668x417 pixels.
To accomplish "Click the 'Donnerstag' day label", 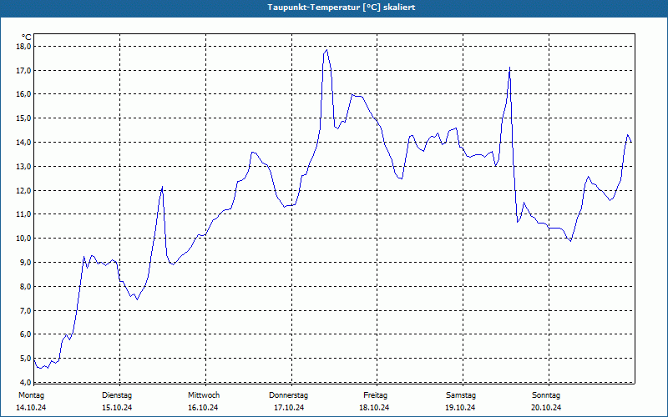I will pos(288,395).
